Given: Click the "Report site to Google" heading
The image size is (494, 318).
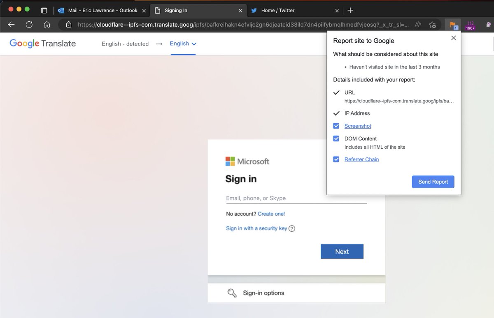Looking at the screenshot, I should pyautogui.click(x=364, y=41).
